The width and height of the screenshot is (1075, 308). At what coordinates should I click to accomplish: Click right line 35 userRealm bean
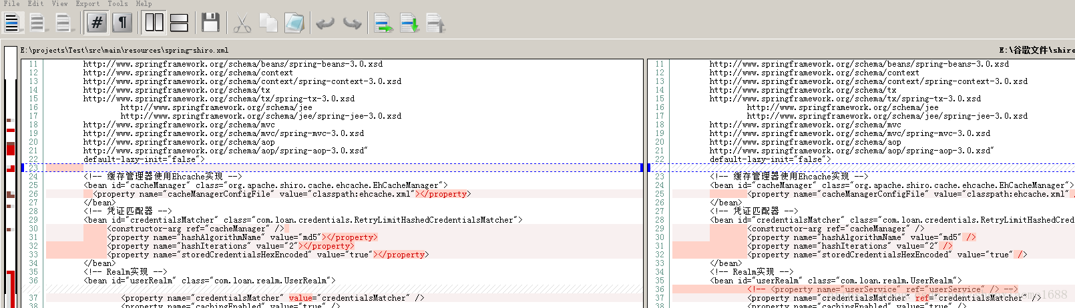coord(836,281)
